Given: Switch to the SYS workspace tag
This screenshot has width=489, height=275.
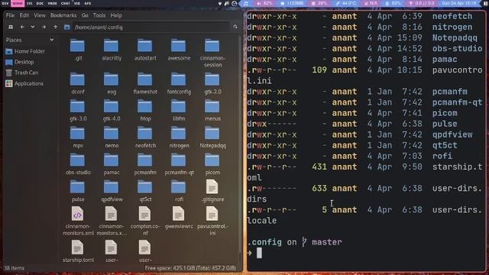Looking at the screenshot, I should (29, 3).
